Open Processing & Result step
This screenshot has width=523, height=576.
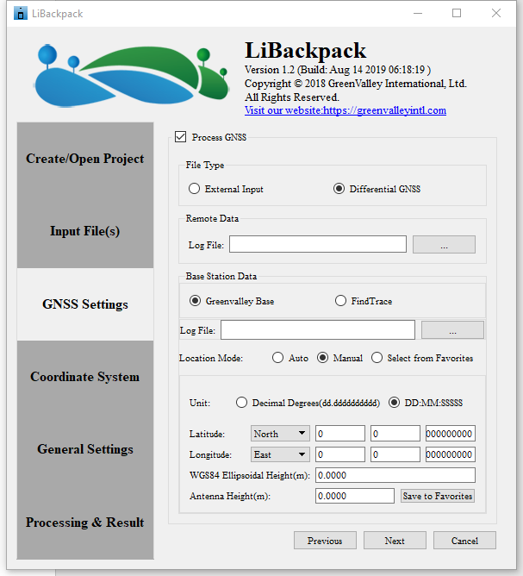tap(85, 523)
